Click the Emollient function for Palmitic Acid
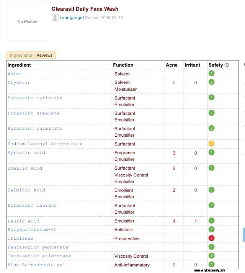This screenshot has height=273, width=245. click(124, 190)
